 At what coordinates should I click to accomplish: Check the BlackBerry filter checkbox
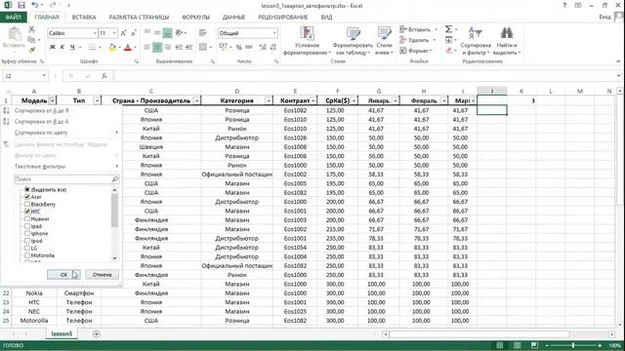[27, 204]
